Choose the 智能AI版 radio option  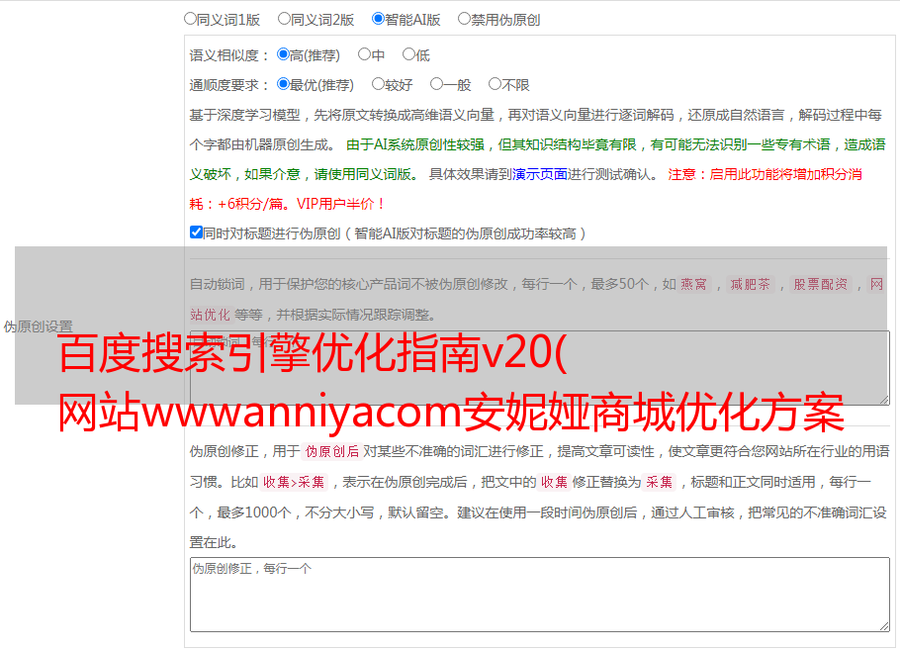coord(378,19)
